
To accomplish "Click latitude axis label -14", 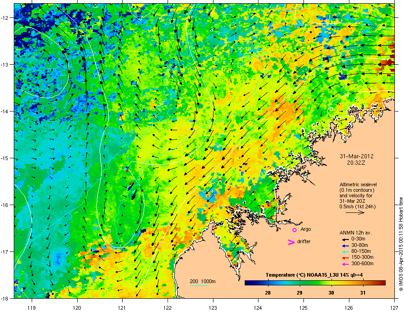I will point(5,111).
